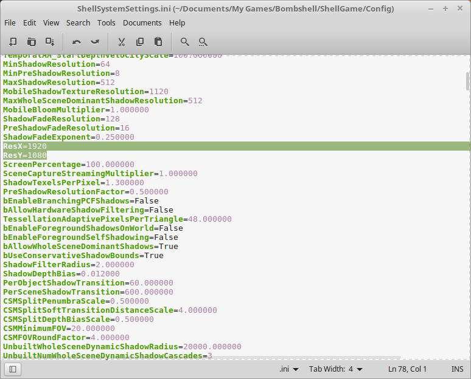Click the bUseConservativeShadowBounds=True line

tap(83, 256)
